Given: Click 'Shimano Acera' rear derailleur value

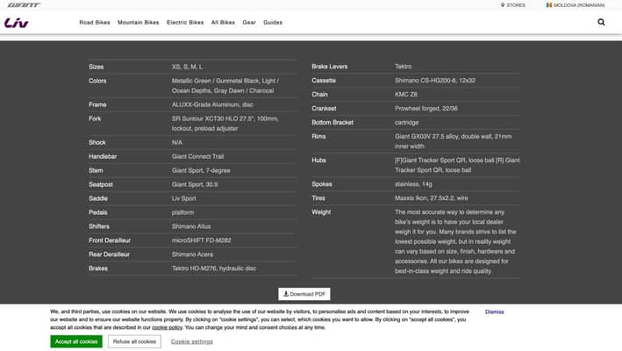Looking at the screenshot, I should 192,254.
